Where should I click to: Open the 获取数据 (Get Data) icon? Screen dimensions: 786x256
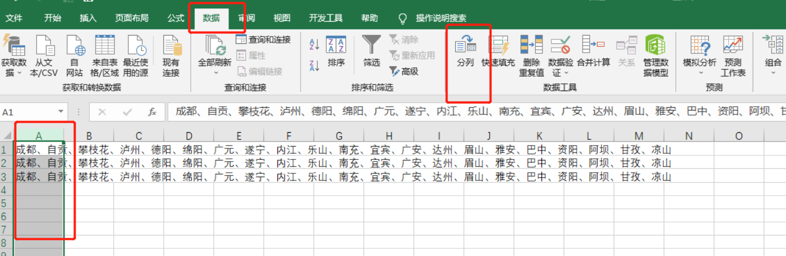pos(14,44)
